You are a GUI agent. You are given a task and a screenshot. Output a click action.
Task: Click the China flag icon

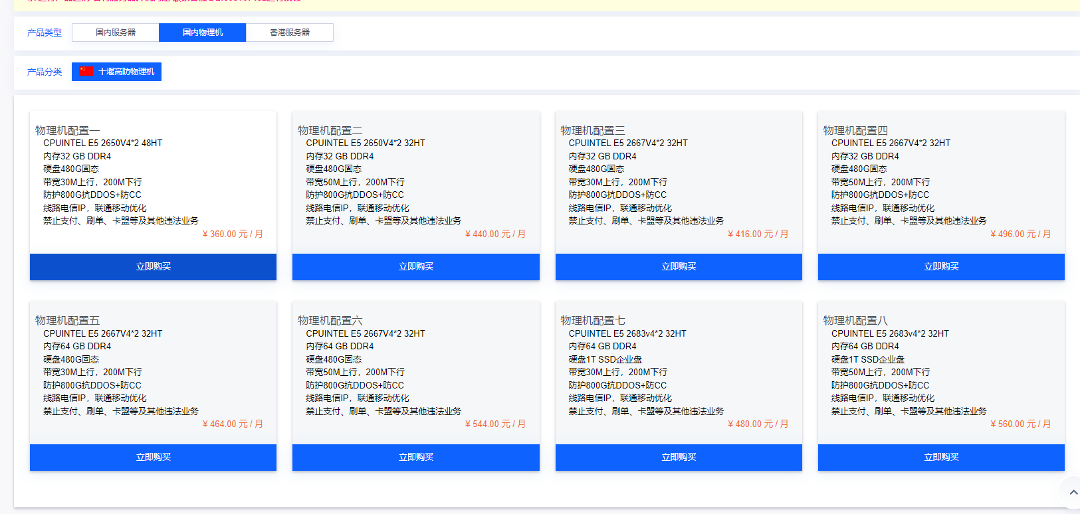pyautogui.click(x=86, y=71)
